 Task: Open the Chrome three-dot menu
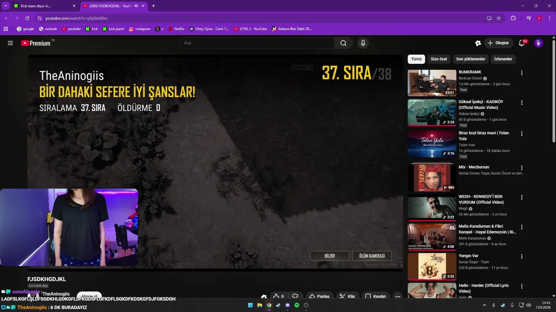point(549,18)
